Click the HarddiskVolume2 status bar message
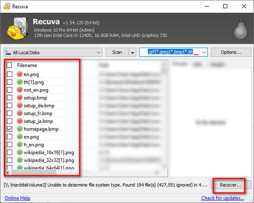This screenshot has height=203, width=254. [x=105, y=185]
